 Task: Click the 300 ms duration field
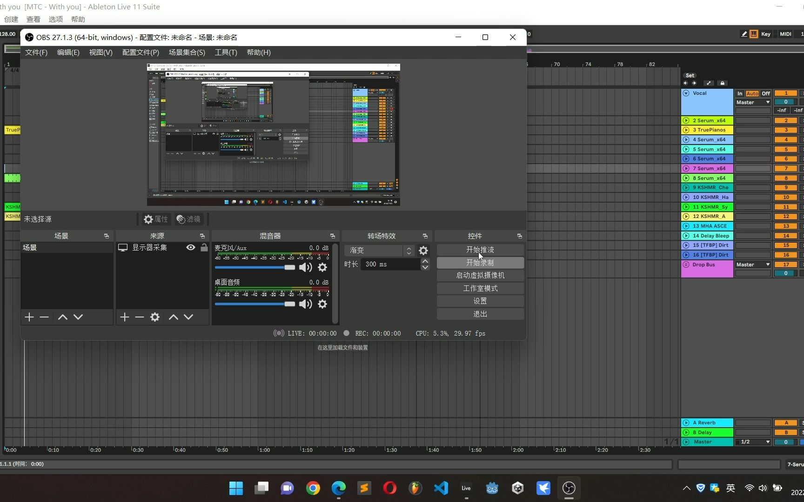click(390, 264)
